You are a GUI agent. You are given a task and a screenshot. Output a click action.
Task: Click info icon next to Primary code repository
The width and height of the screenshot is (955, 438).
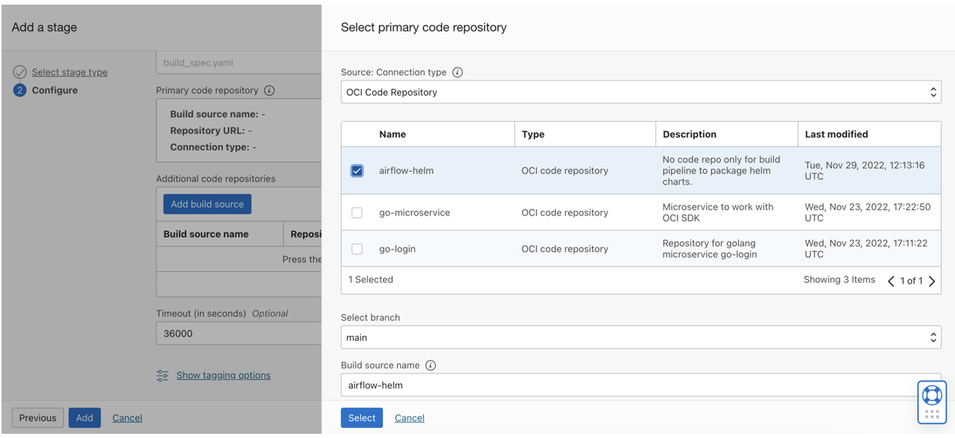pos(269,90)
